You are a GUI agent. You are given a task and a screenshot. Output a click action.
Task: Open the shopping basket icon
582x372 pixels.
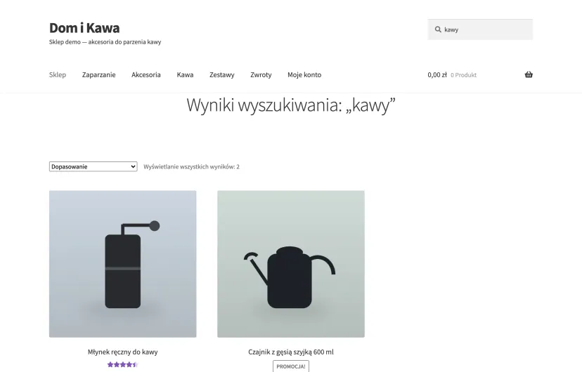[x=529, y=74]
